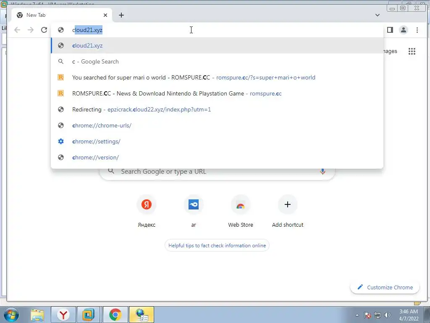Click the Action Center flag tray icon
Screen dimensions: 430x323
(x=367, y=315)
